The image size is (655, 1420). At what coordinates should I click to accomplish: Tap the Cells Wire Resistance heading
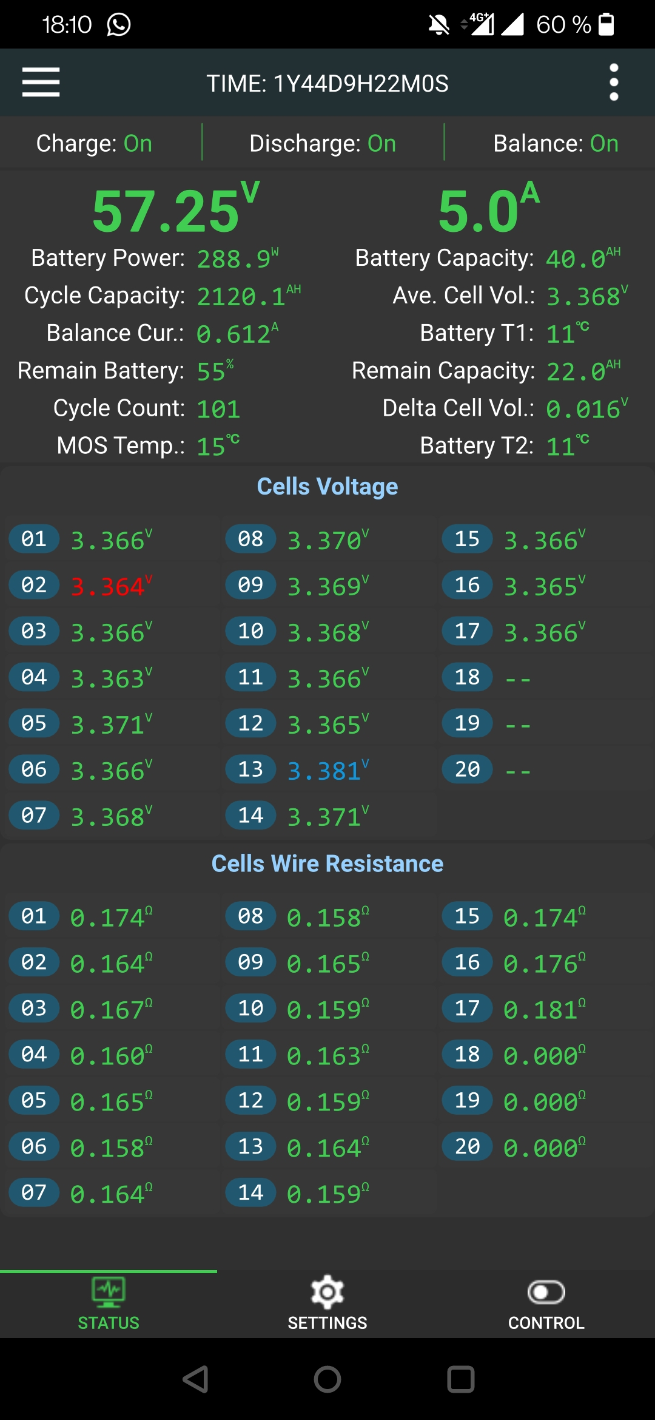[327, 864]
